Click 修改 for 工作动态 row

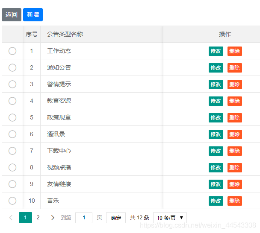tap(216, 51)
